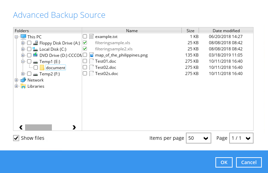Click the DVD Drive (D:) disc icon
This screenshot has width=268, height=173.
[35, 55]
